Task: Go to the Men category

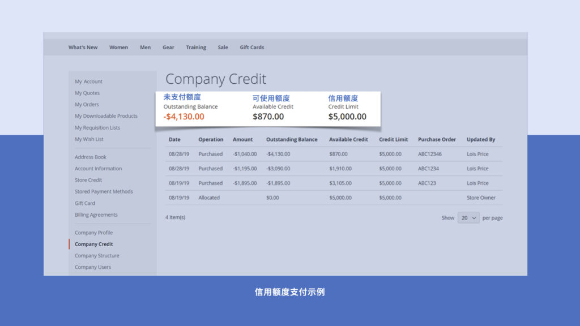Action: click(x=146, y=48)
